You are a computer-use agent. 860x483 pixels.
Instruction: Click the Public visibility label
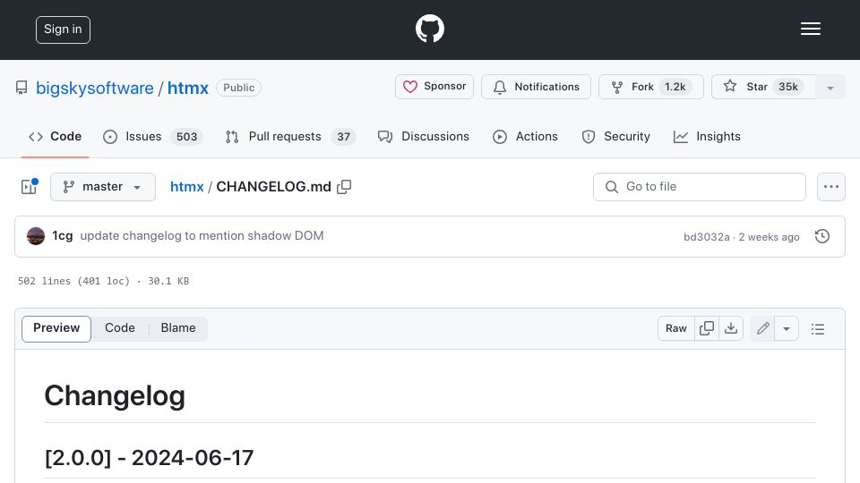238,88
